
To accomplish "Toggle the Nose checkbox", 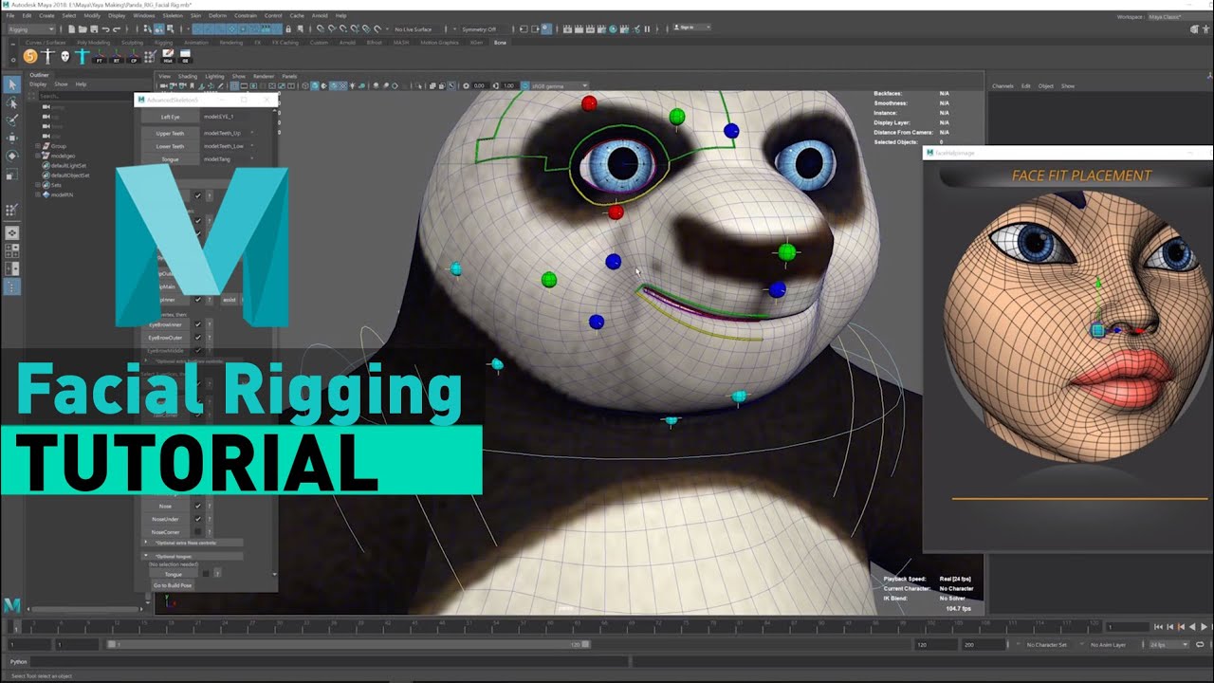I will pos(198,507).
